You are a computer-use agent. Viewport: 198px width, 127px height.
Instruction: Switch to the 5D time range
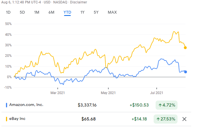(22, 12)
